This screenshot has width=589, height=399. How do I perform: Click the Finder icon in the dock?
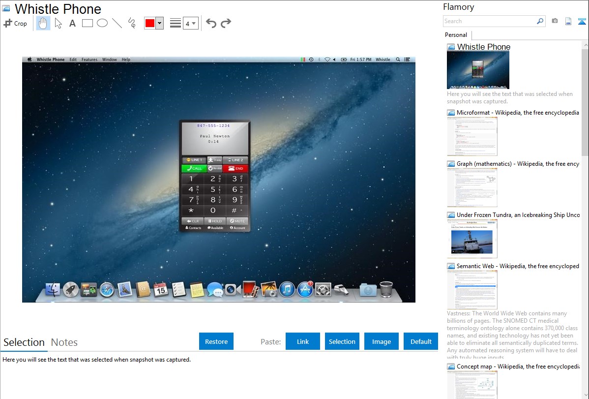[x=53, y=290]
